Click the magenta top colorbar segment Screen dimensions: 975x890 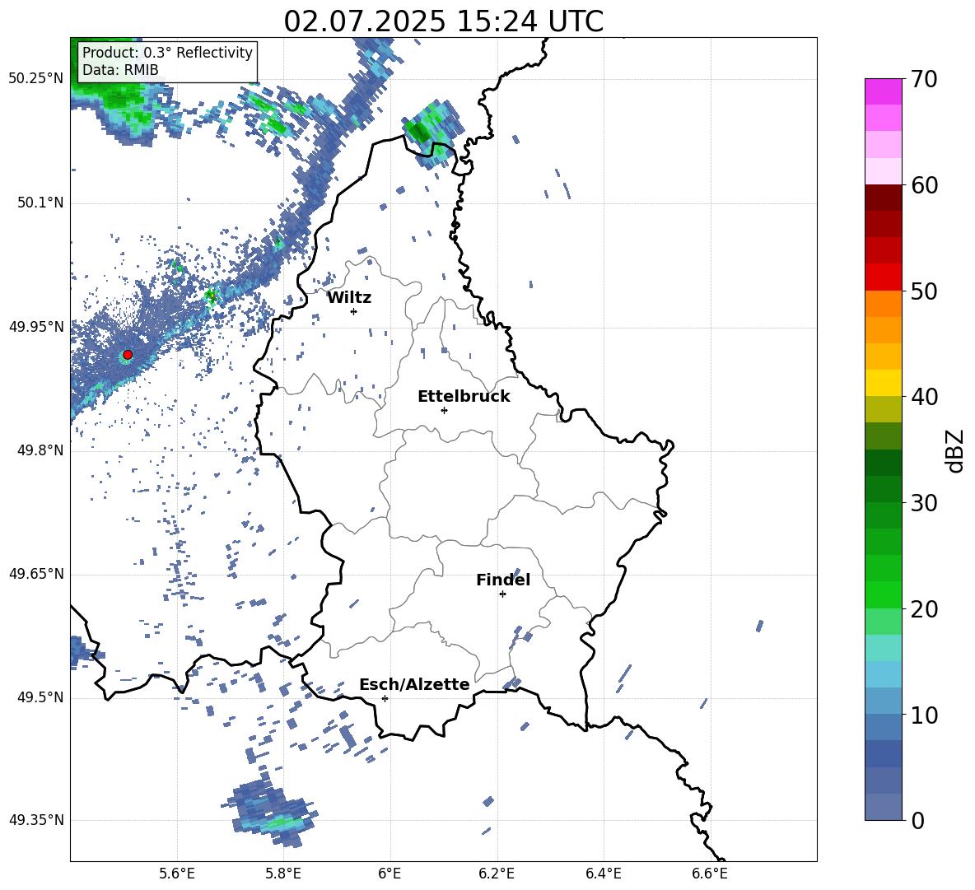(x=884, y=92)
